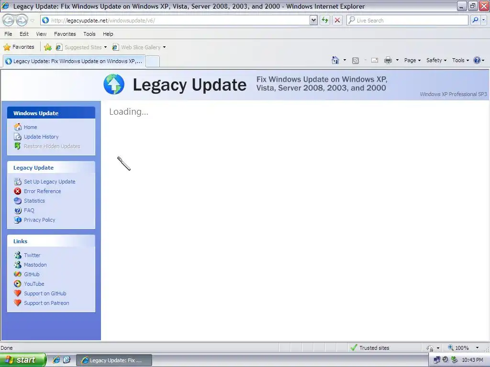Screen dimensions: 490x367
Task: Click the FAQ question mark icon
Action: click(18, 210)
